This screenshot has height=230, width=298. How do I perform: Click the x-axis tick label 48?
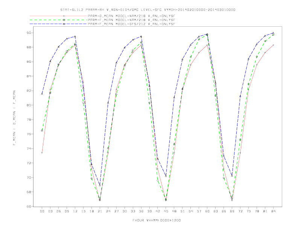coord(174,211)
